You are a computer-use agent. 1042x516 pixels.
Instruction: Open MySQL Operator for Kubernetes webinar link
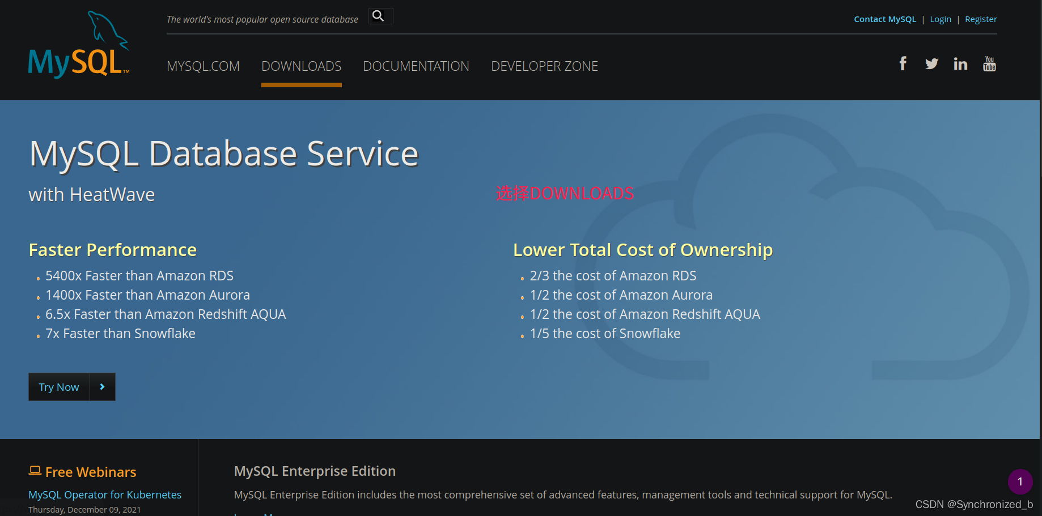(105, 494)
